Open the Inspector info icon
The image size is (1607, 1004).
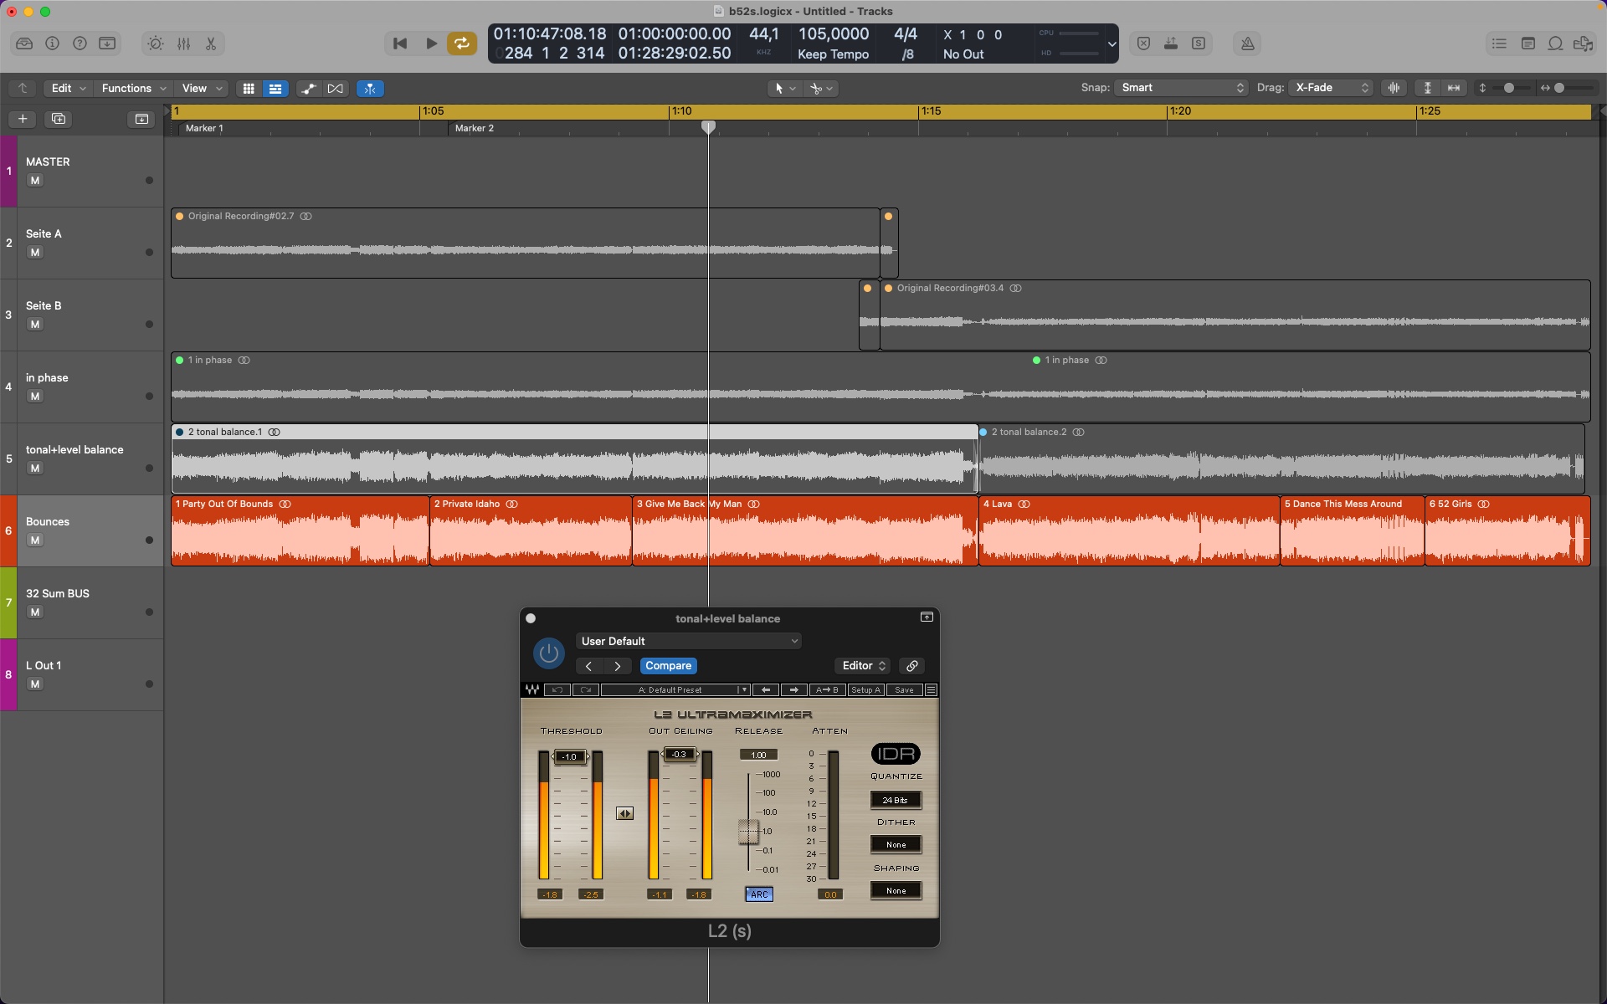point(52,44)
